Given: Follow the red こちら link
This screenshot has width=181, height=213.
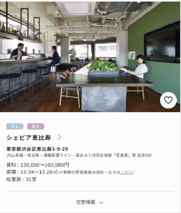Looking at the screenshot, I should [126, 172].
